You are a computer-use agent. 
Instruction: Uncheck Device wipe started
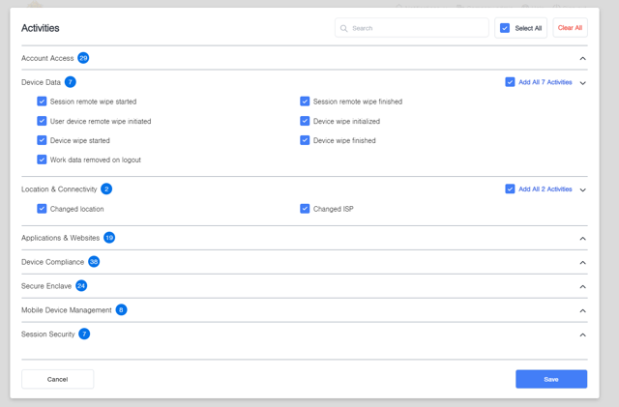tap(42, 140)
